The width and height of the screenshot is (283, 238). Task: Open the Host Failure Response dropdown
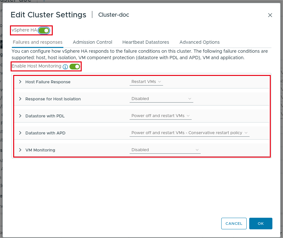tap(146, 82)
